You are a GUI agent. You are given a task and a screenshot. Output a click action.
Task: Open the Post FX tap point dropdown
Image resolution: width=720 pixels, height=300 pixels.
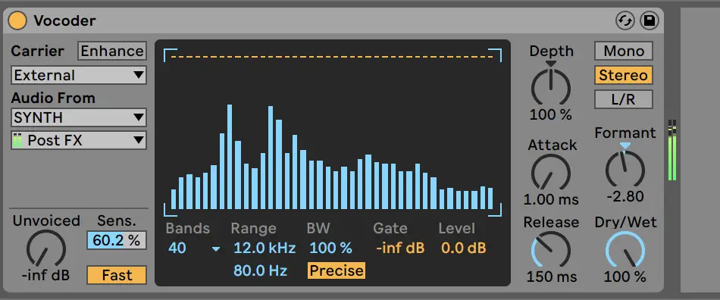[79, 140]
